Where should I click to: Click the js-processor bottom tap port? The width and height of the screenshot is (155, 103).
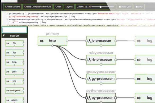(x=101, y=45)
